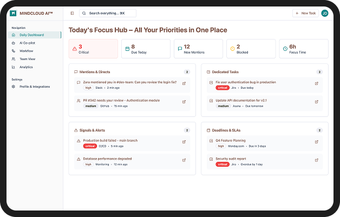Check off Fix user authentication bug task
This screenshot has width=340, height=217.
(x=211, y=82)
